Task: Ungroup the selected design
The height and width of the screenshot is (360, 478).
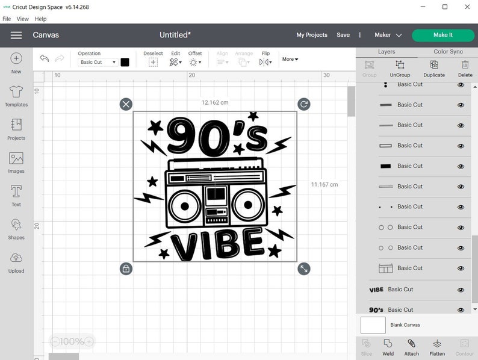Action: coord(400,69)
